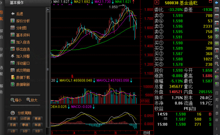The image size is (220, 135).
Task: Switch to 季 period tab on right
Action: 217,113
